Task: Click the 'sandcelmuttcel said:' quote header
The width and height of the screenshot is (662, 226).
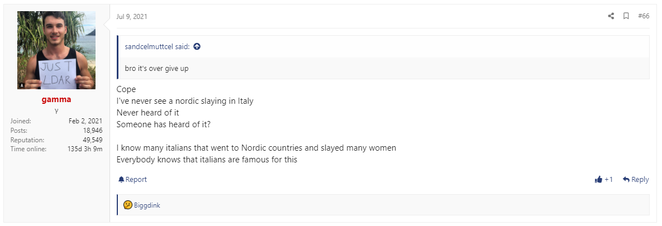Action: (x=157, y=47)
